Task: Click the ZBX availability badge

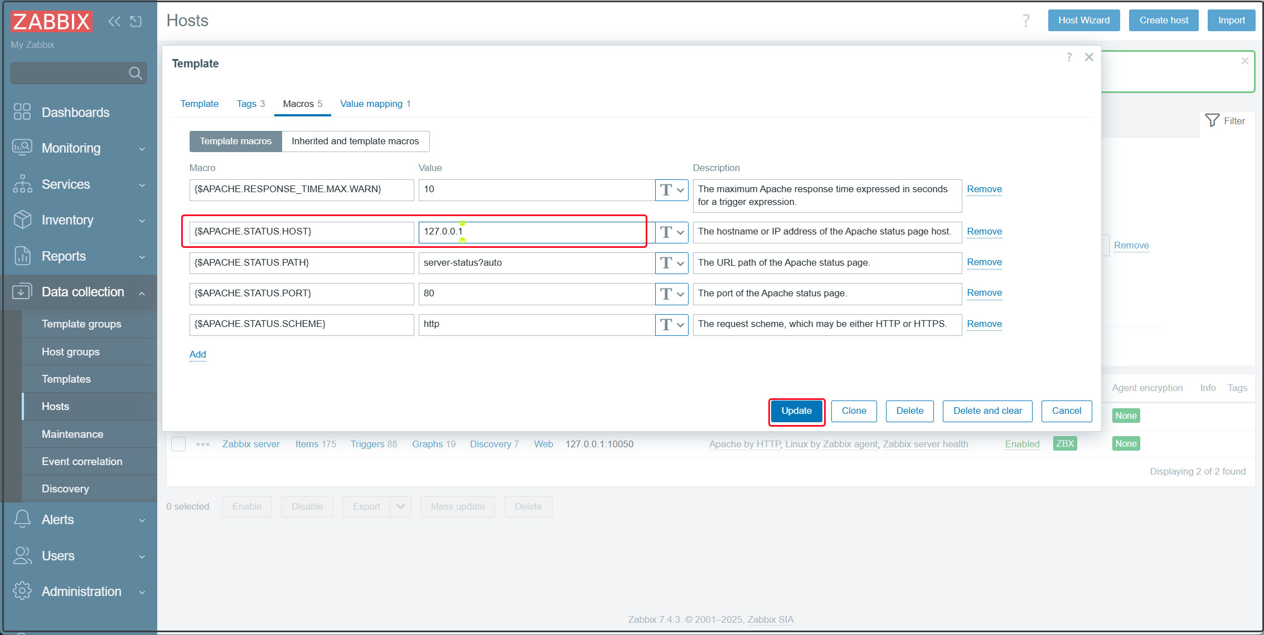Action: coord(1064,443)
